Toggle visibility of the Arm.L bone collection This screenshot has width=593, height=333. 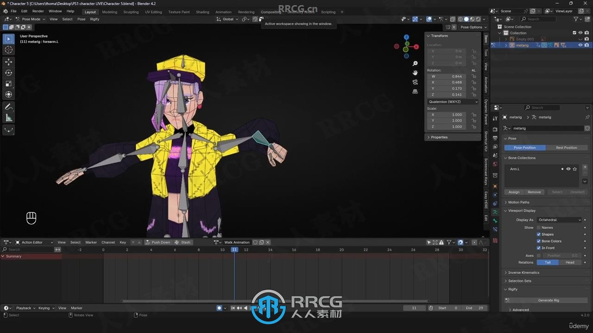(x=568, y=169)
